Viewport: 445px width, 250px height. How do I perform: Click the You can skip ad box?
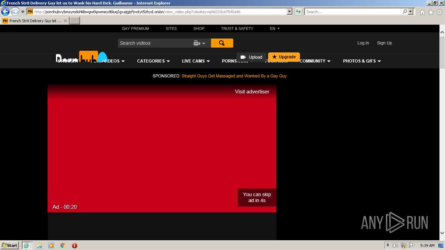click(x=257, y=197)
